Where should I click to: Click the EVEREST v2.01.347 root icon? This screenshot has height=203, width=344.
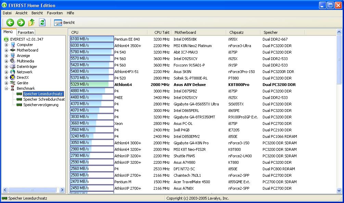click(x=6, y=39)
